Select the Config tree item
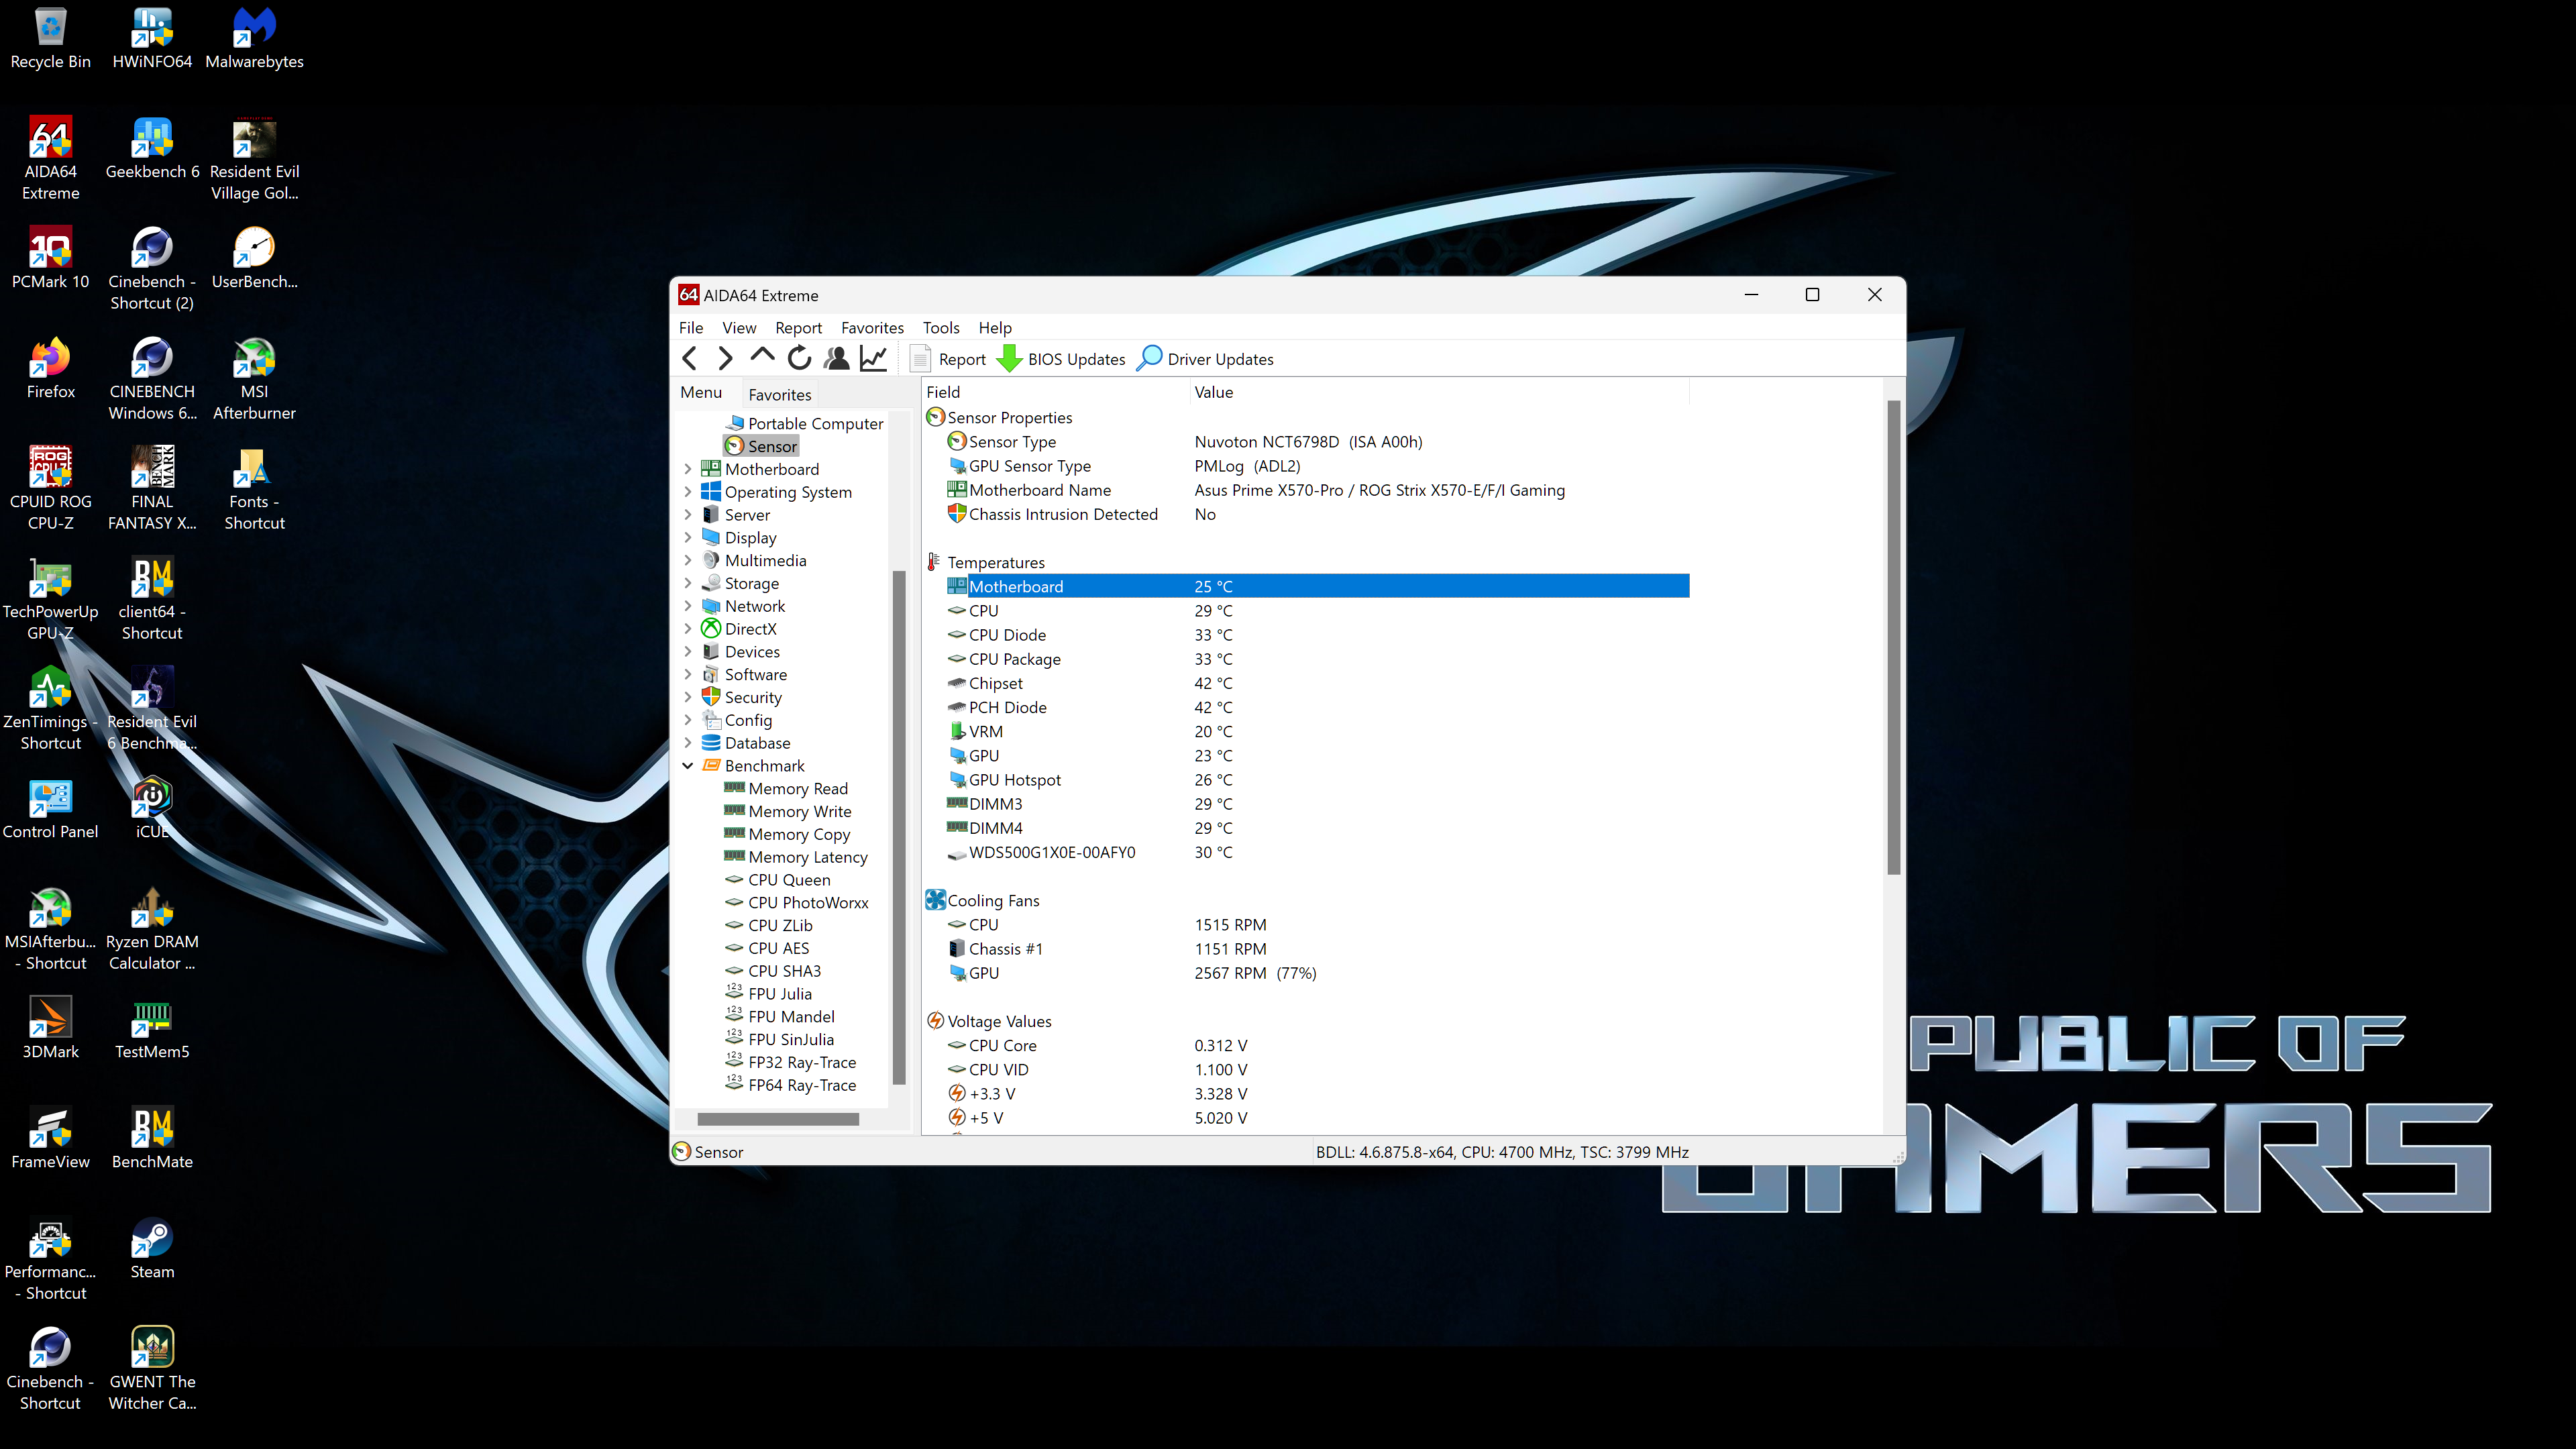 point(737,720)
